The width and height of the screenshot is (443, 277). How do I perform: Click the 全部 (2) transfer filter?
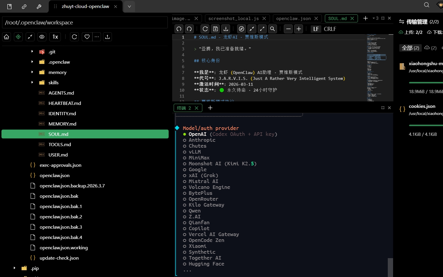pos(410,48)
